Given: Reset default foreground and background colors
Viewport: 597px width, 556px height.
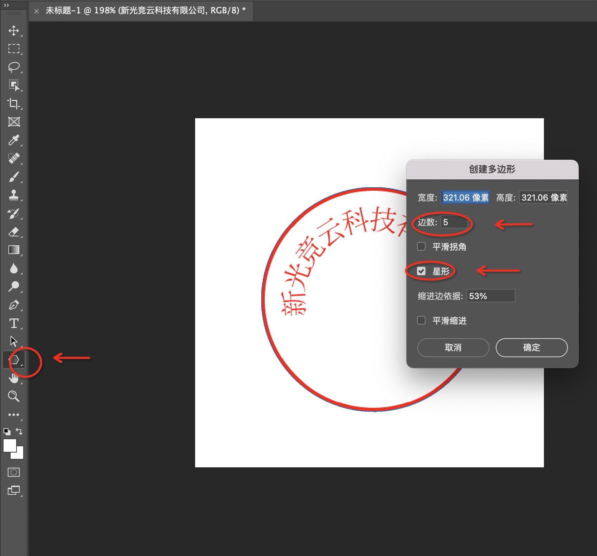Looking at the screenshot, I should (7, 431).
